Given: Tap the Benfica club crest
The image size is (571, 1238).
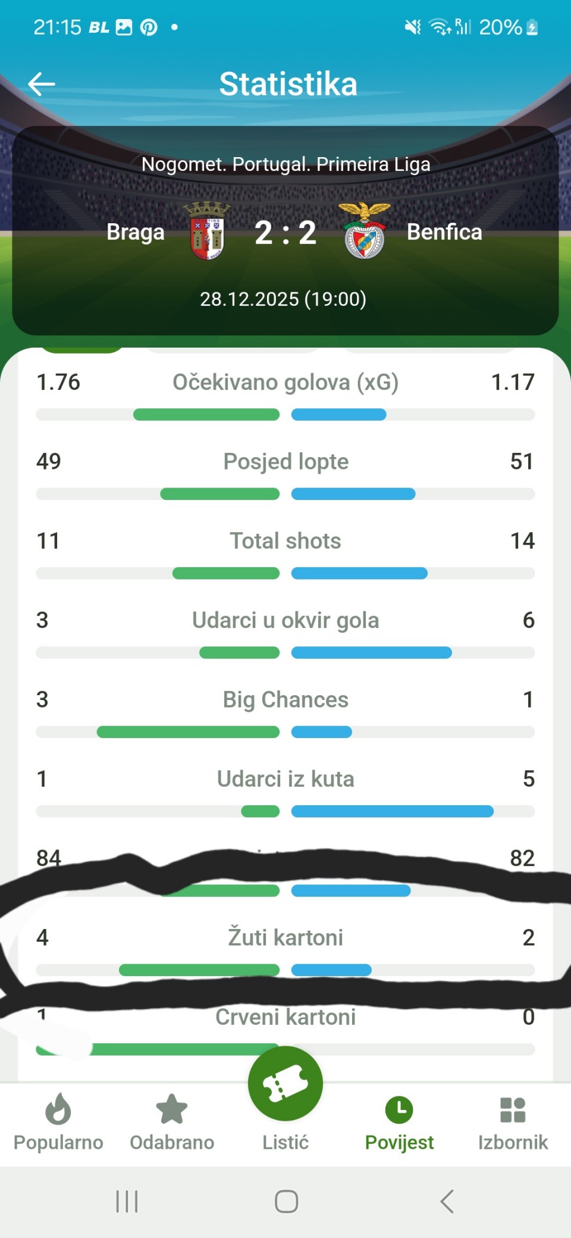Looking at the screenshot, I should 365,231.
